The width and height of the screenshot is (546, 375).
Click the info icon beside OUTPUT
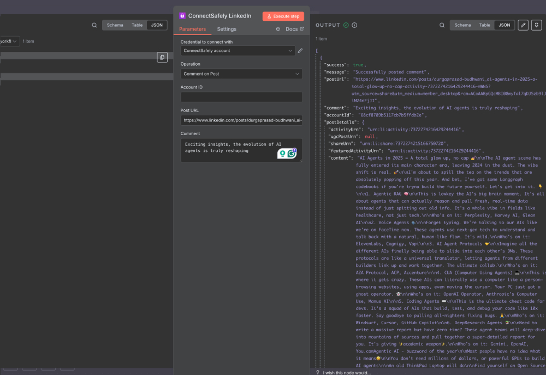[x=355, y=25]
